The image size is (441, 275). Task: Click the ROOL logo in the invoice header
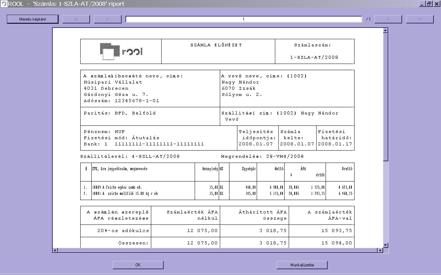[x=121, y=51]
